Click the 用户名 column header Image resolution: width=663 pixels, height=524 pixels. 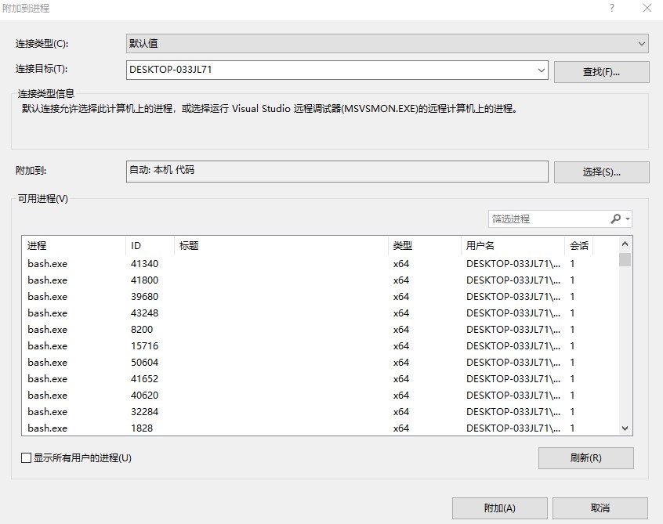[x=513, y=246]
